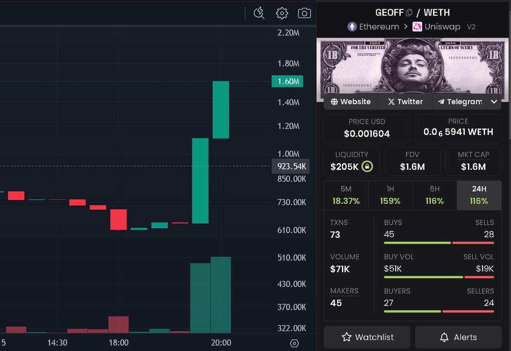511x351 pixels.
Task: Click the BUYERS count 27
Action: 389,302
